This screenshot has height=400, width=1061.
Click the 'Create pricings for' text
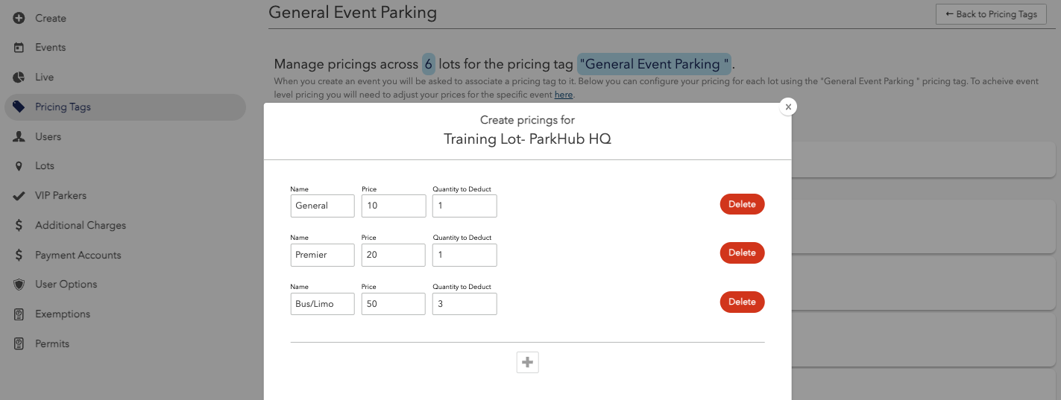coord(527,120)
